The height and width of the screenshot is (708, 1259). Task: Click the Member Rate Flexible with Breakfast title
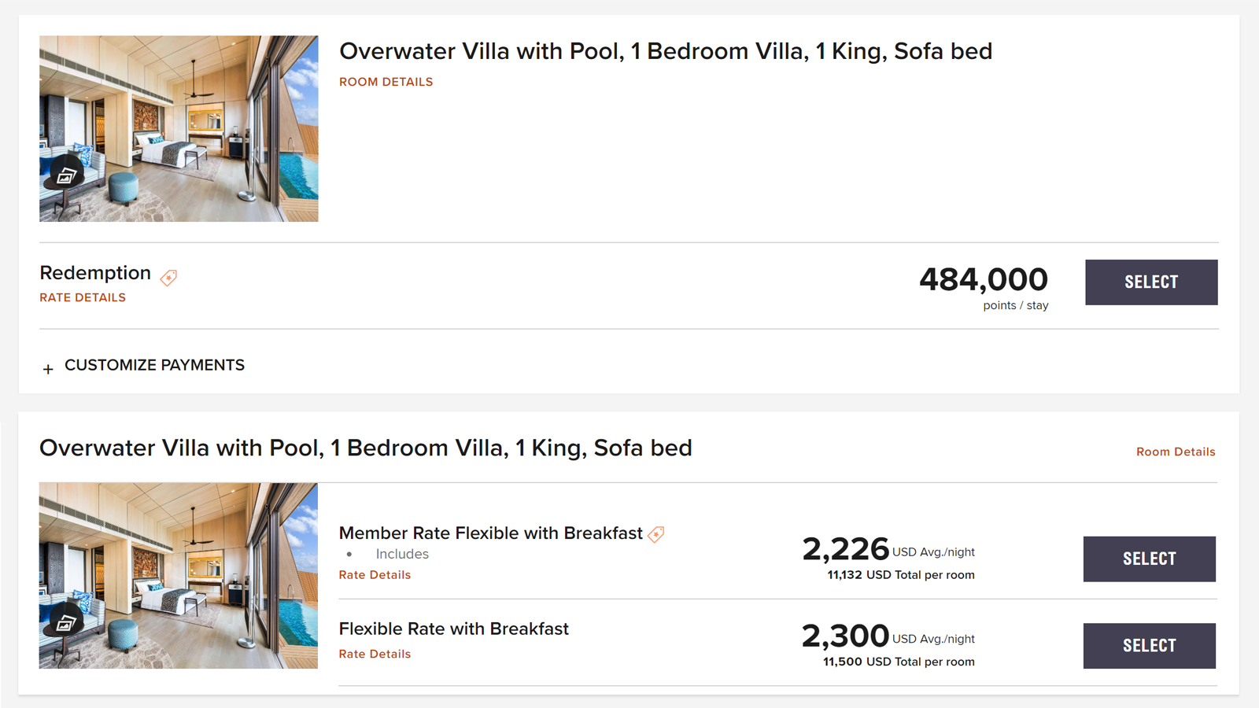pos(491,533)
